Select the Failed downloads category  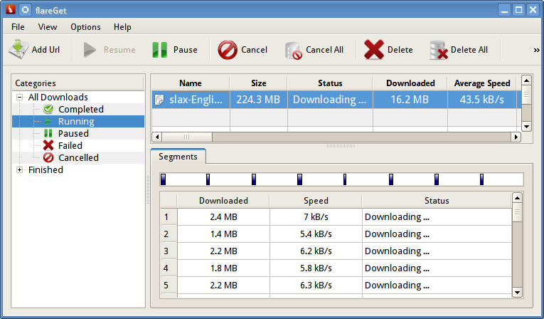(70, 145)
